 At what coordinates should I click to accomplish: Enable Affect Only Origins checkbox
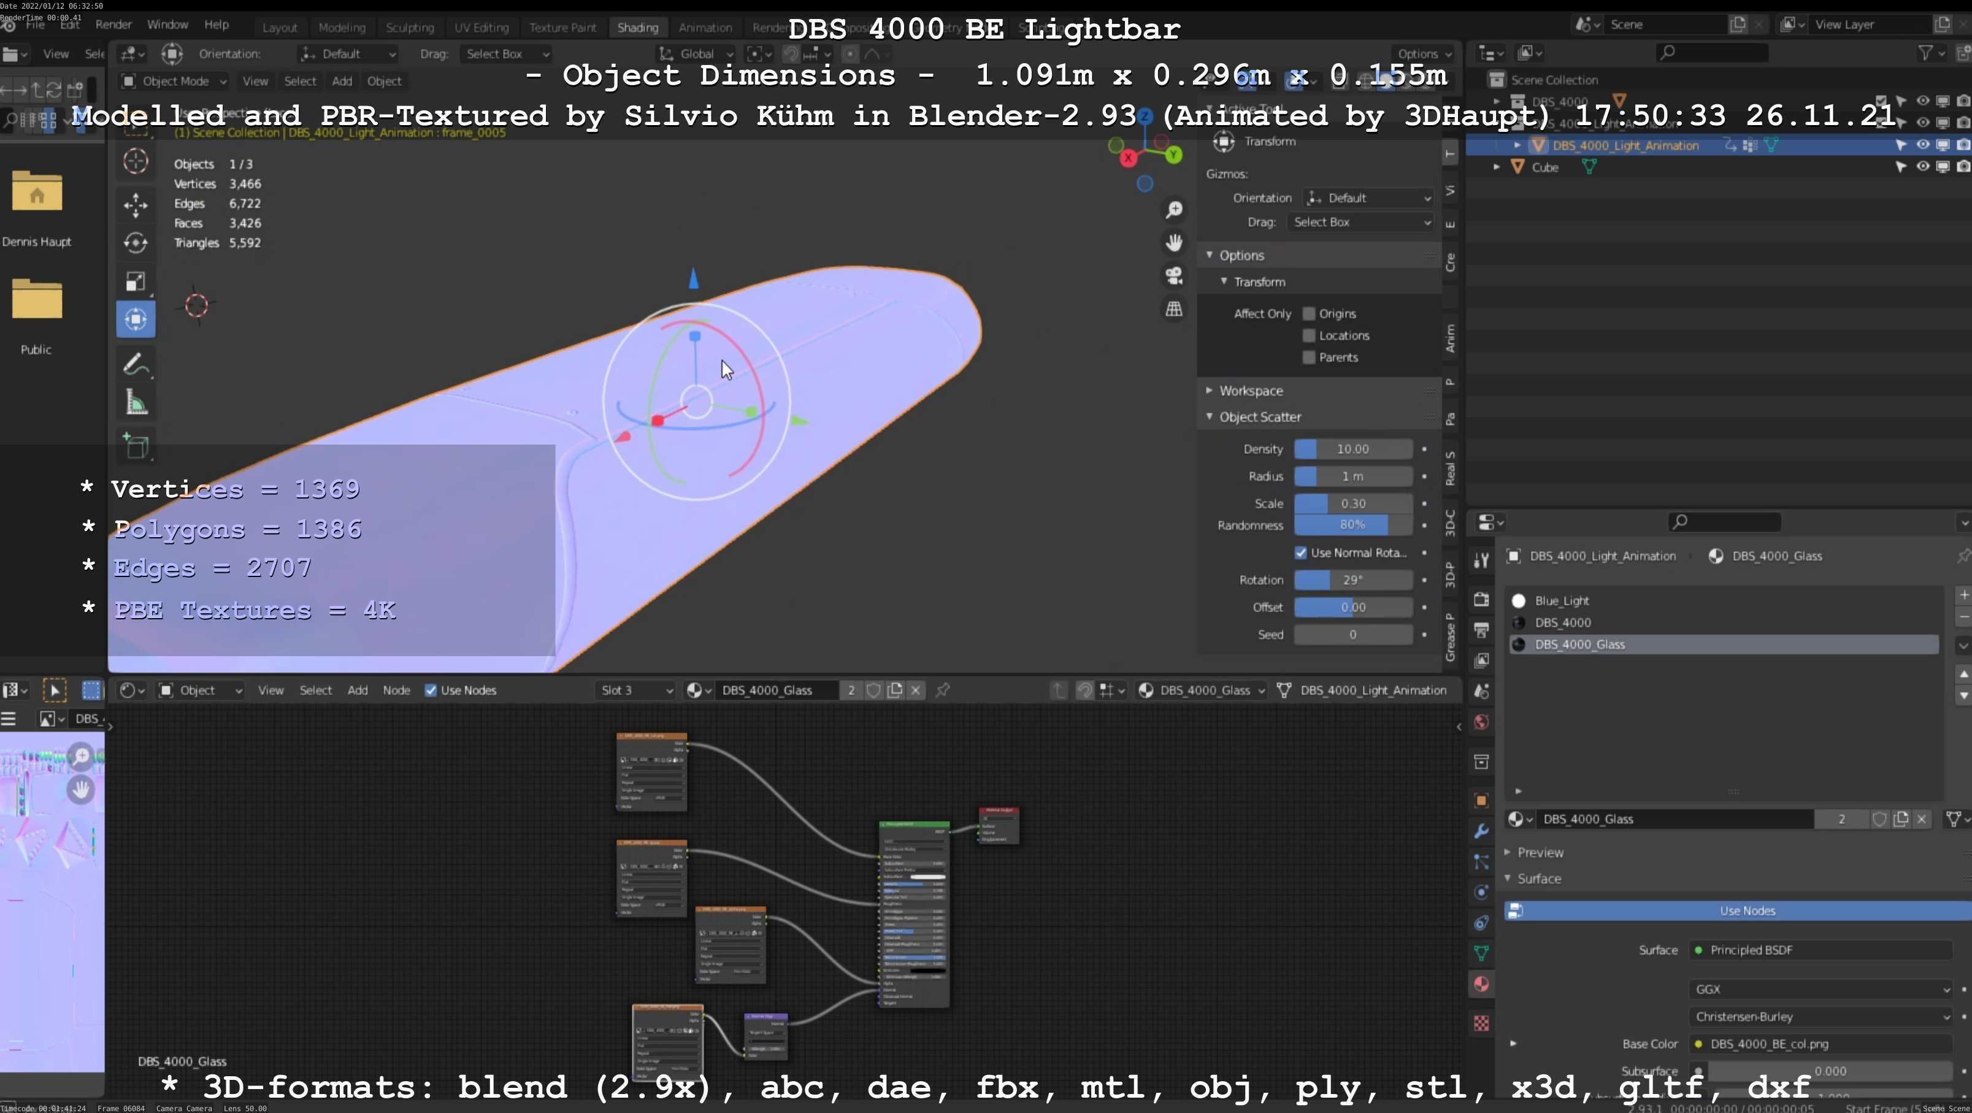pos(1309,314)
